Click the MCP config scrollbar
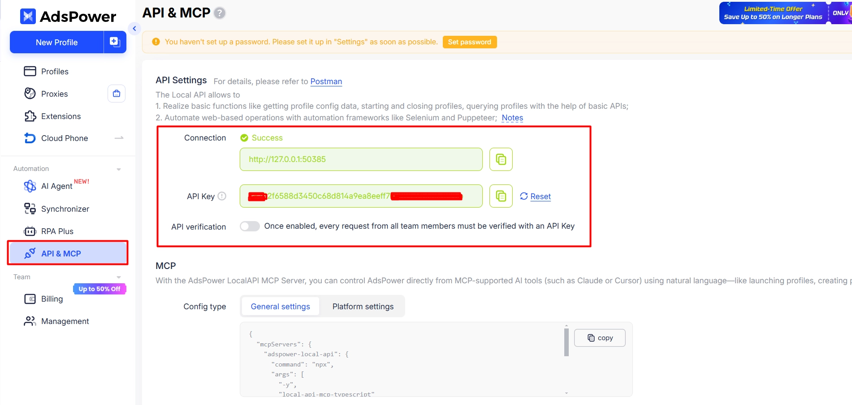 pyautogui.click(x=567, y=342)
